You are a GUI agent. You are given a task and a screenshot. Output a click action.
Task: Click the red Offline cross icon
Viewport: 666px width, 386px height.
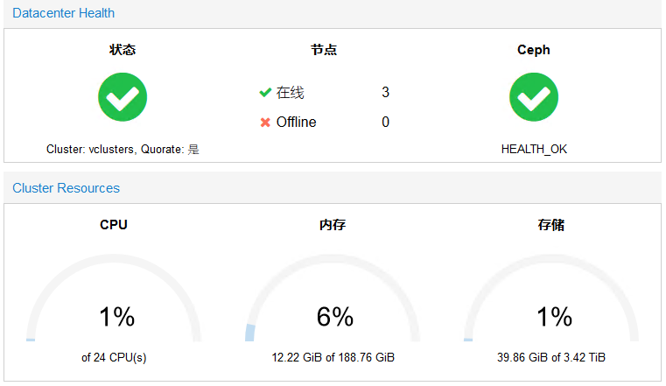(265, 123)
